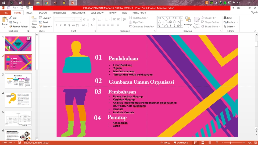Switch to the DESIGN tab
This screenshot has height=145, width=258.
coord(43,13)
